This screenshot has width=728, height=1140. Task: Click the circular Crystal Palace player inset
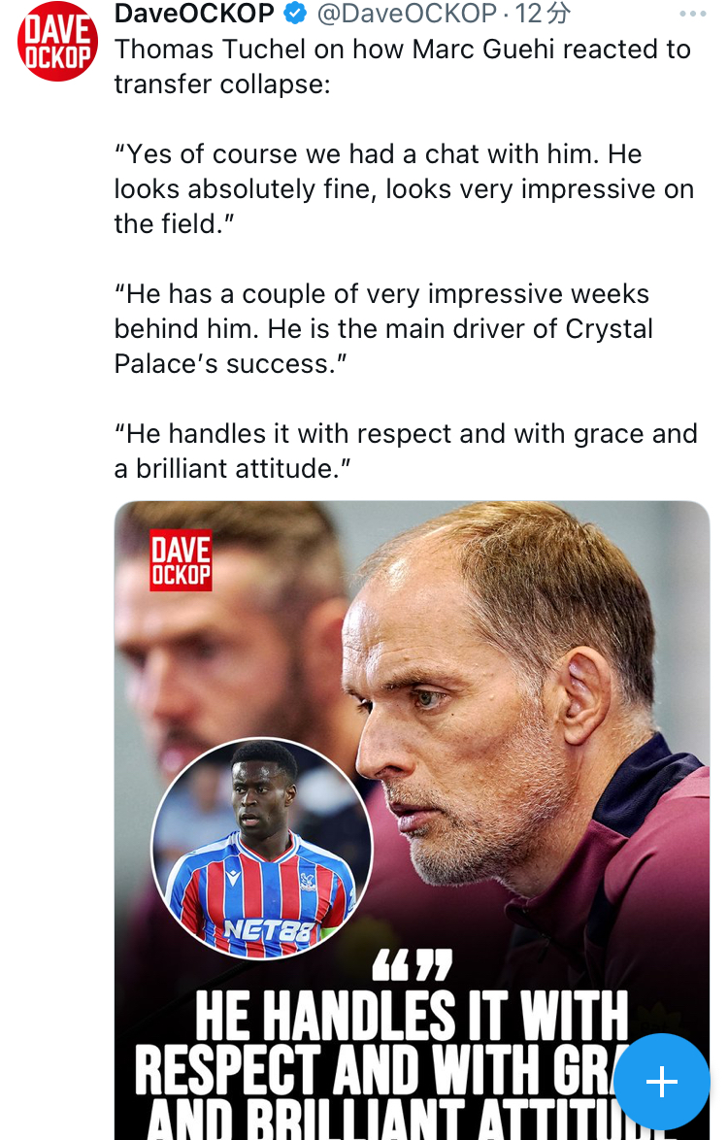(262, 848)
